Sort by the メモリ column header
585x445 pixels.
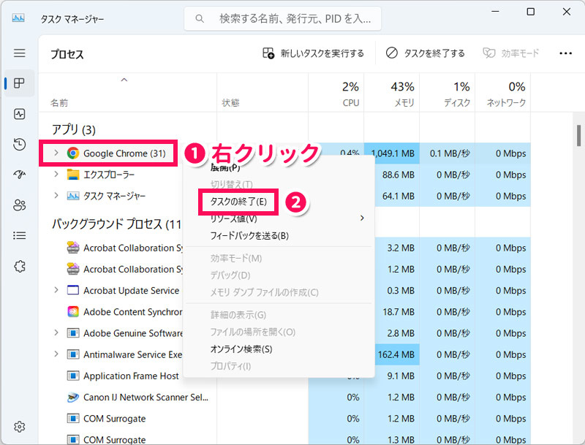(x=391, y=94)
